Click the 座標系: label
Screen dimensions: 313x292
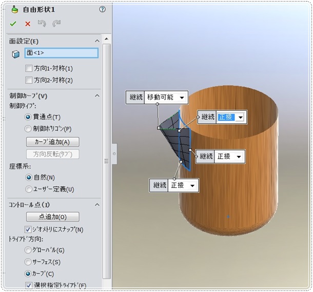[20, 166]
